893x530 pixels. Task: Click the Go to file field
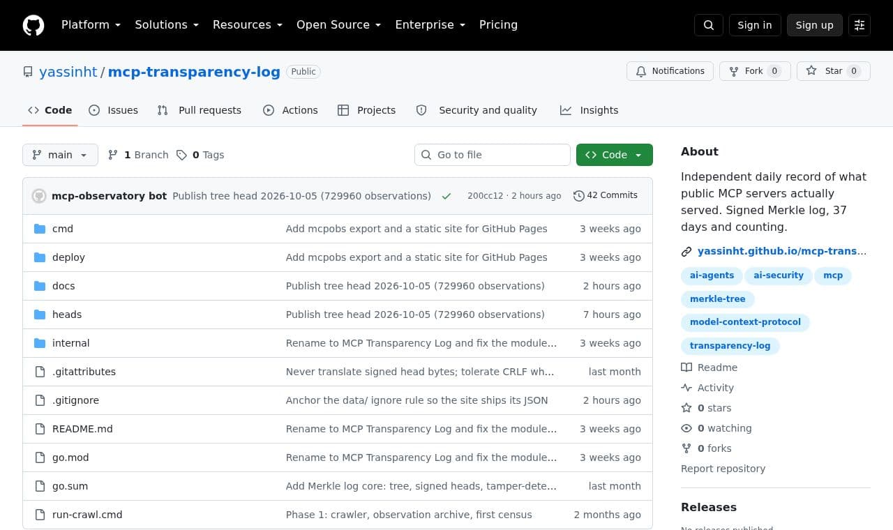coord(493,155)
